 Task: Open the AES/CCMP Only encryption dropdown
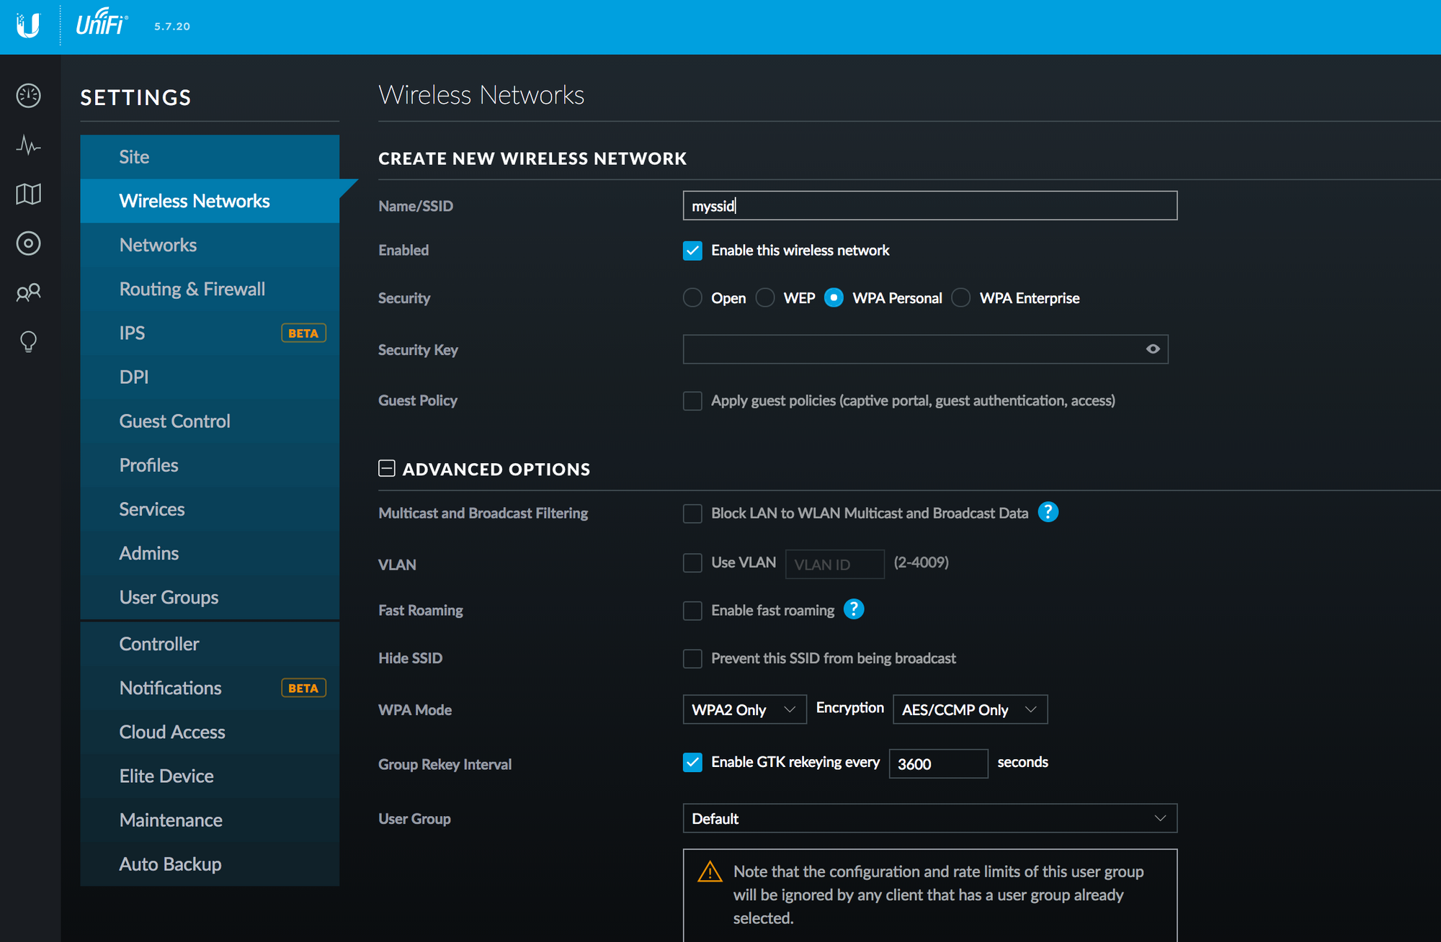tap(969, 709)
